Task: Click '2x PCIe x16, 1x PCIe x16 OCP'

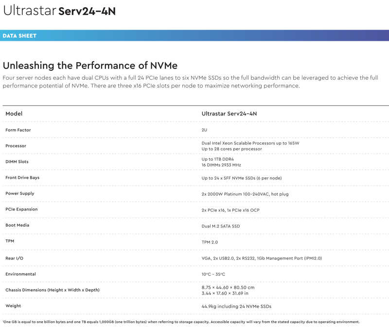Action: click(230, 210)
